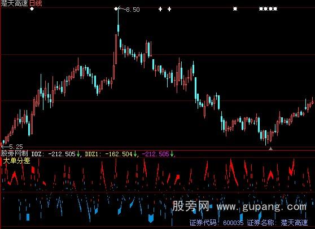The image size is (315, 229).
Task: Click the 5.25 low price label
Action: point(16,147)
